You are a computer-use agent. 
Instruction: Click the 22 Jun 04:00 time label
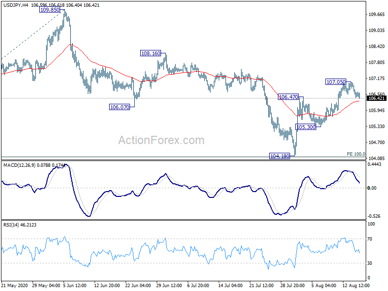138,286
